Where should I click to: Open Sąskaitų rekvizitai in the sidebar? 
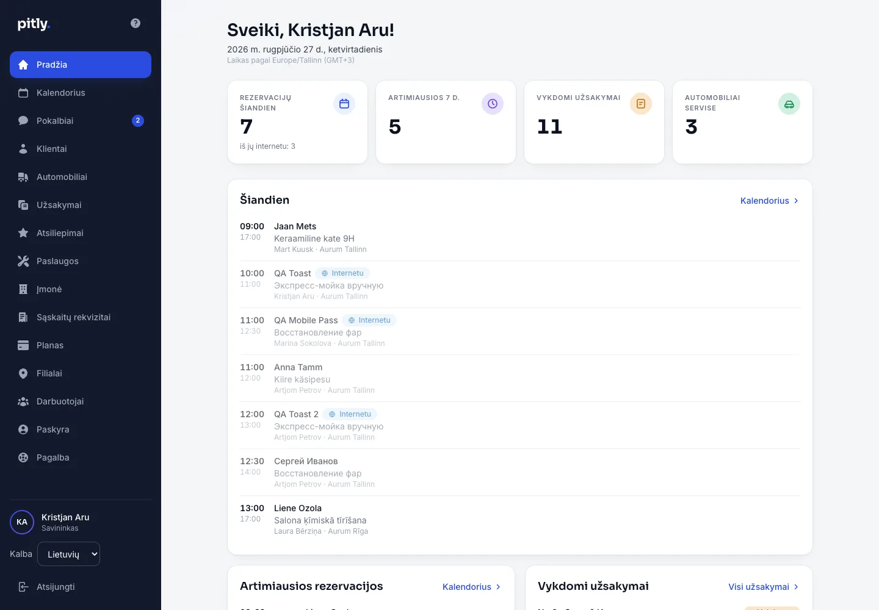81,317
